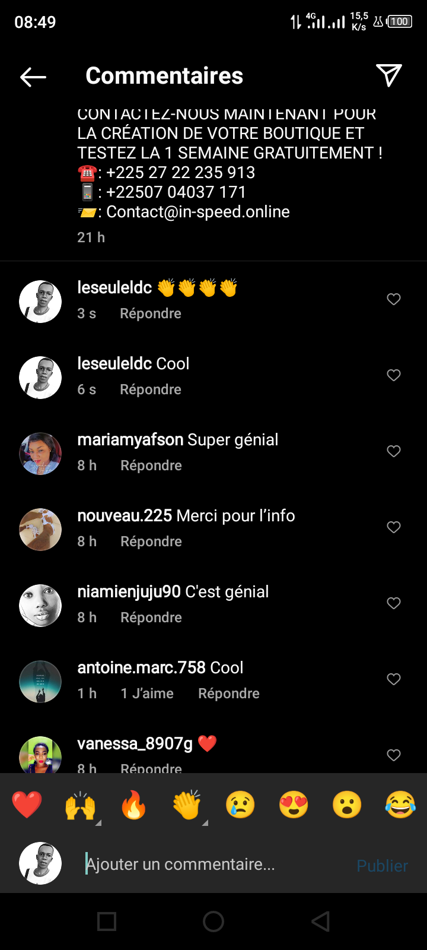Like nouveau.225's comment with heart
The image size is (427, 950).
point(394,527)
